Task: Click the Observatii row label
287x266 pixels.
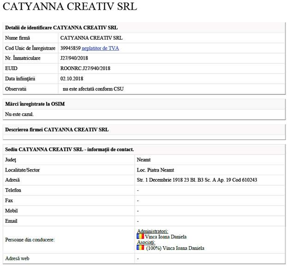Action: [x=16, y=89]
